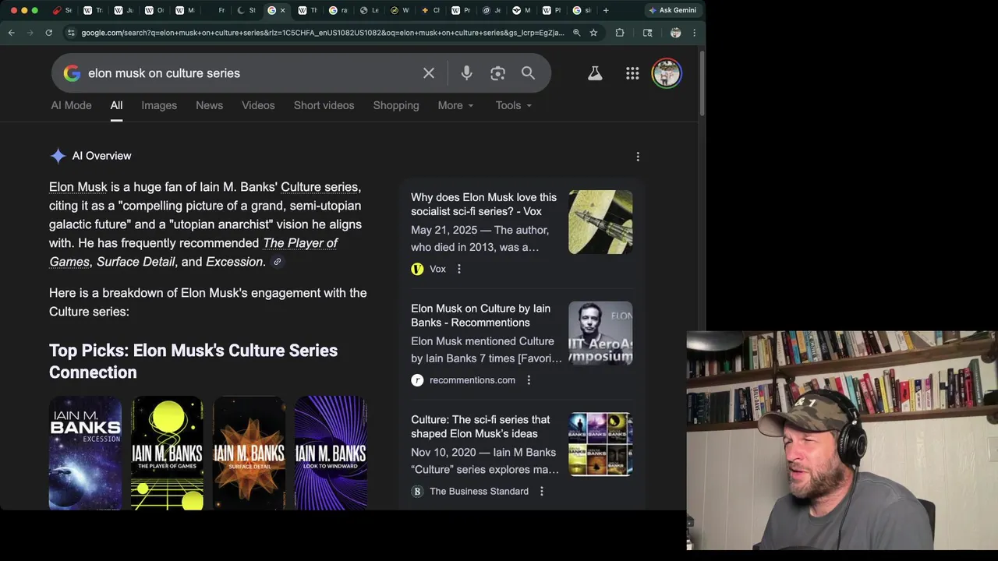Click the 'Culture series' underlined link

tap(319, 187)
